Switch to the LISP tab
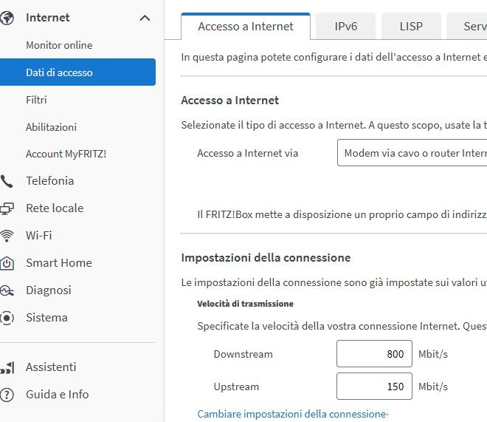 click(411, 27)
